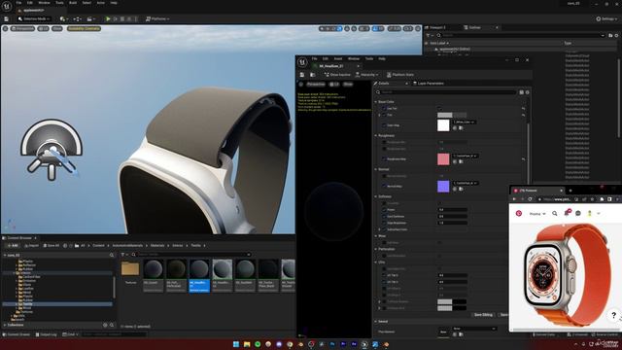Click Import in the Content Browser
622x350 pixels.
[x=31, y=246]
